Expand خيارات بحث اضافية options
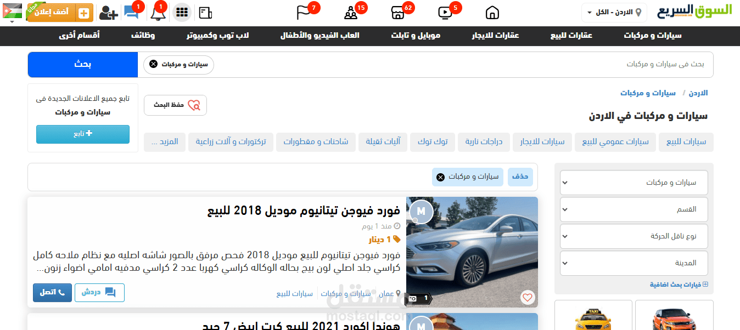Screen dimensions: 740x330 coord(679,285)
